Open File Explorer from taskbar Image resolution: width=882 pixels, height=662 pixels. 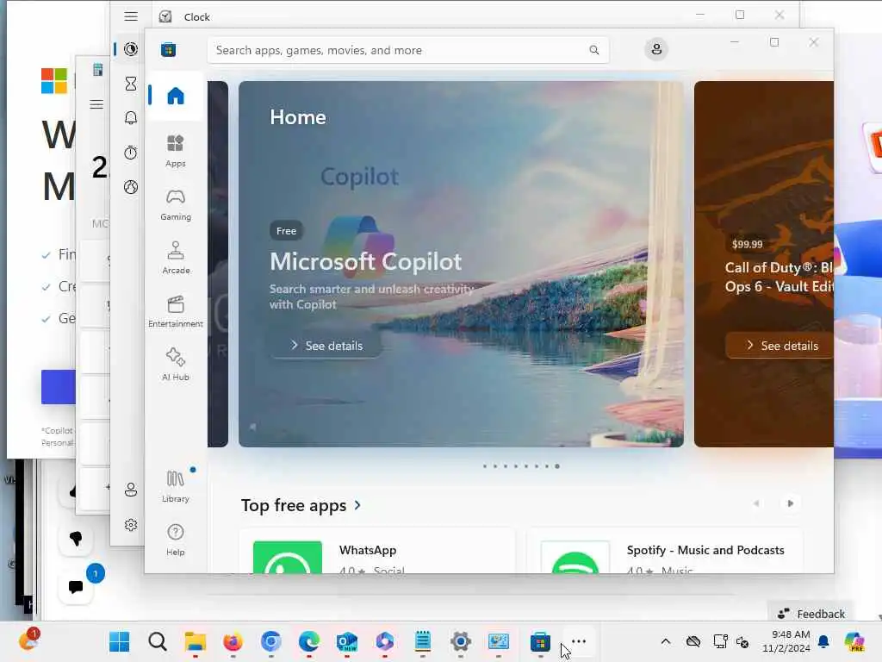click(196, 641)
